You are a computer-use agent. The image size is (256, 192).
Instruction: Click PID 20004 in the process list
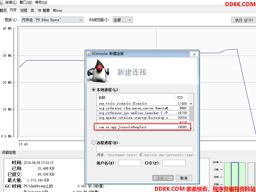182,118
